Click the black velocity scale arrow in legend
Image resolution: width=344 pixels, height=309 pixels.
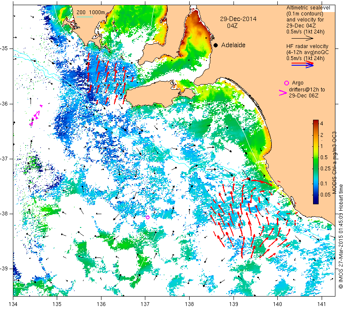[303, 38]
